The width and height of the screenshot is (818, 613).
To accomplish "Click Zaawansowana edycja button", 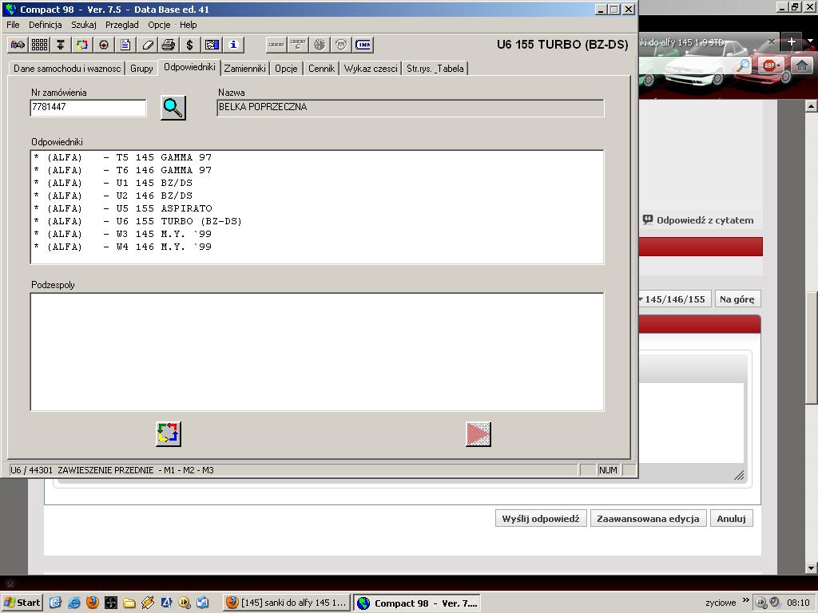I will (648, 518).
